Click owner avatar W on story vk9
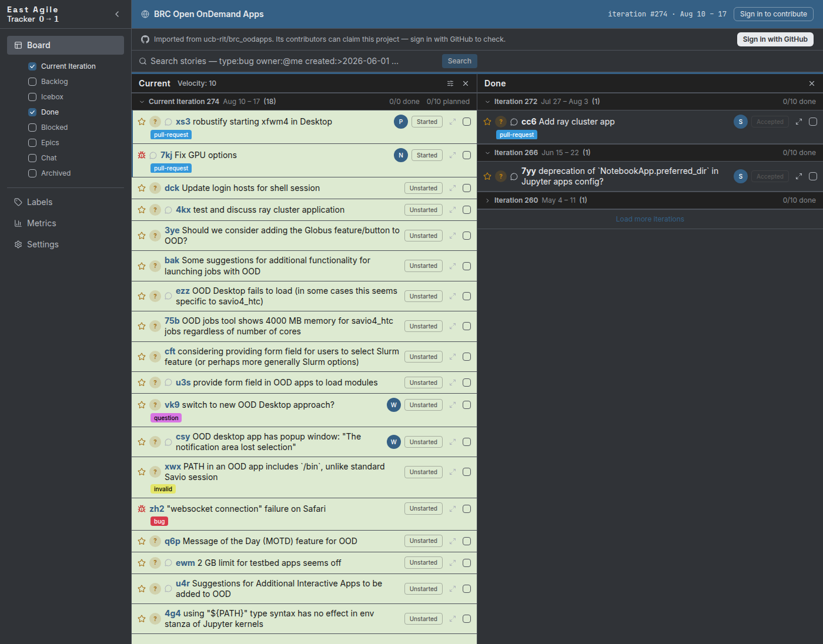823x644 pixels. point(394,405)
